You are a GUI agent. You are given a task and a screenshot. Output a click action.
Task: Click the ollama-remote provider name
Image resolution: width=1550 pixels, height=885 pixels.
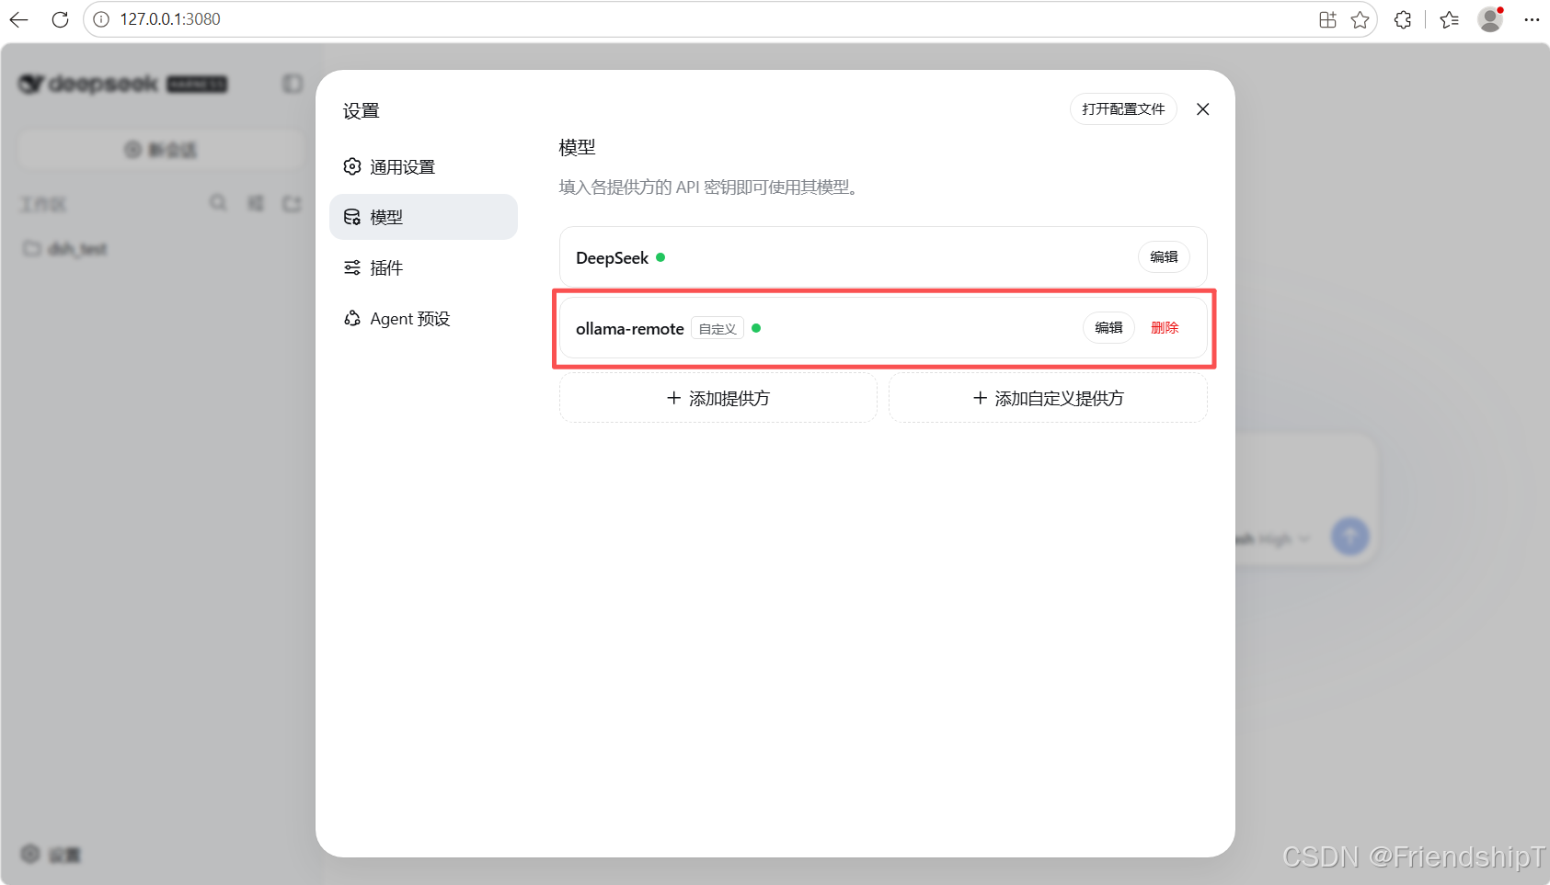point(630,328)
